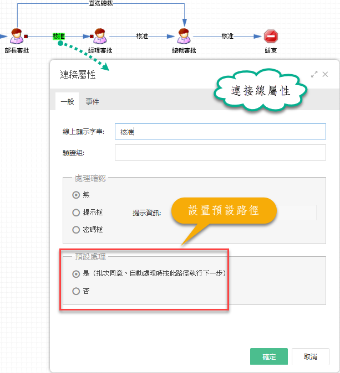Click the expand dialog arrows icon

[314, 75]
